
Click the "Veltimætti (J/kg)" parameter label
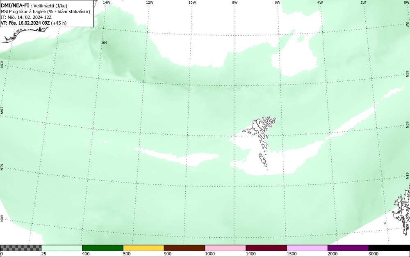click(50, 6)
